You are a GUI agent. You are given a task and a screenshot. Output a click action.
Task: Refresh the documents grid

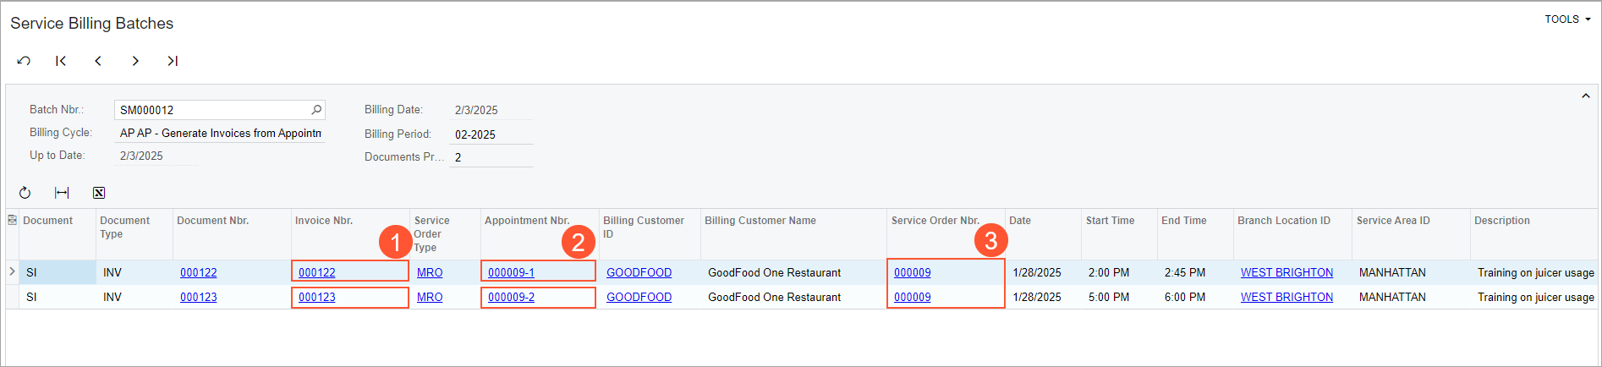25,193
